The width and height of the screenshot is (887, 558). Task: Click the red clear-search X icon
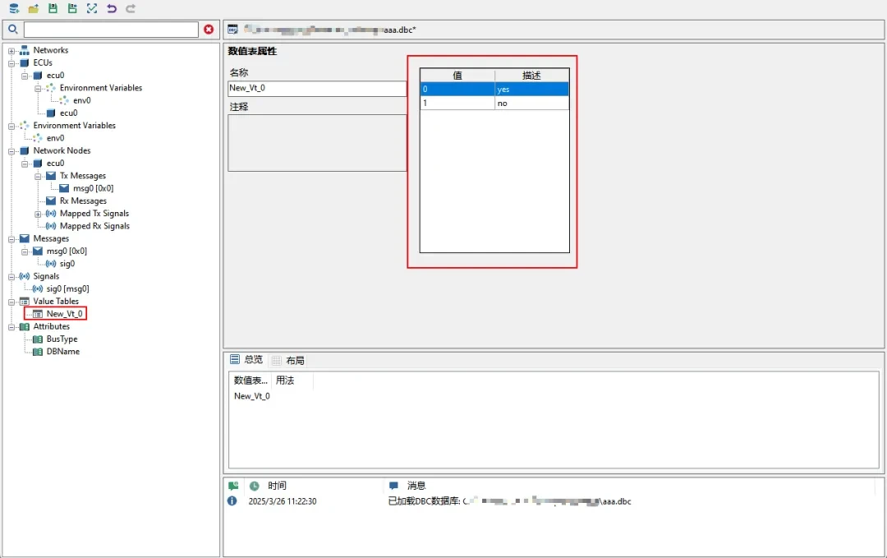pos(209,30)
